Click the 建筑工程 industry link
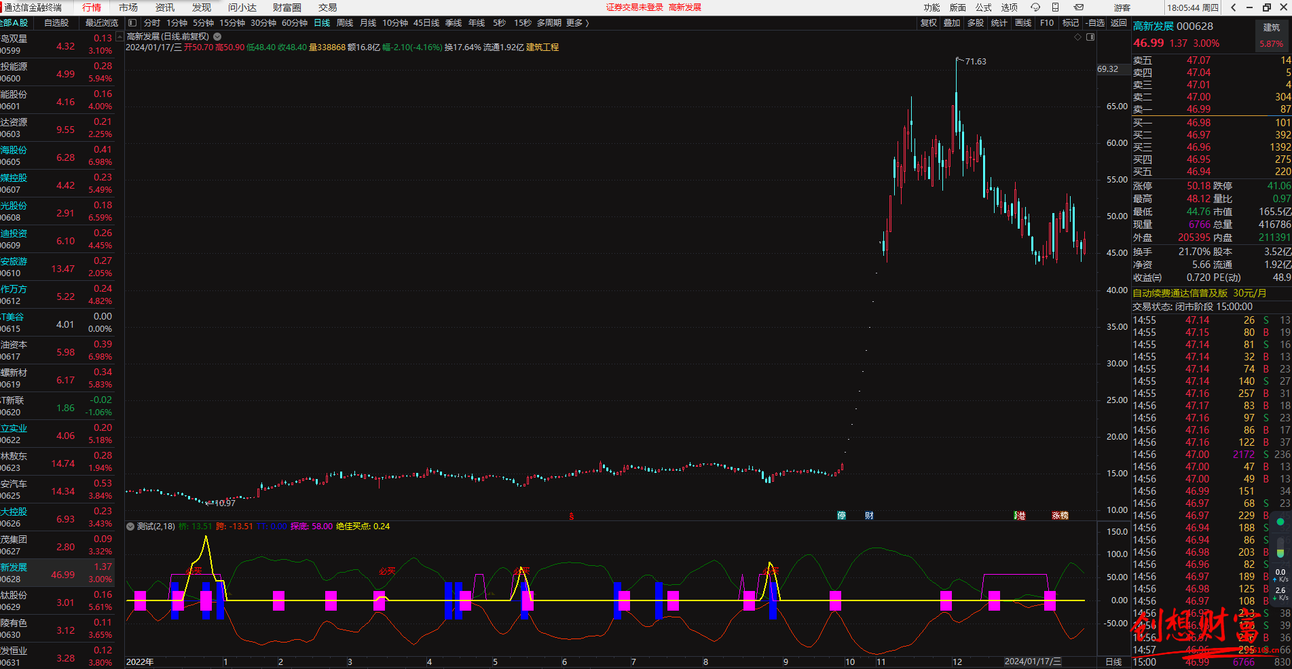 (x=542, y=47)
